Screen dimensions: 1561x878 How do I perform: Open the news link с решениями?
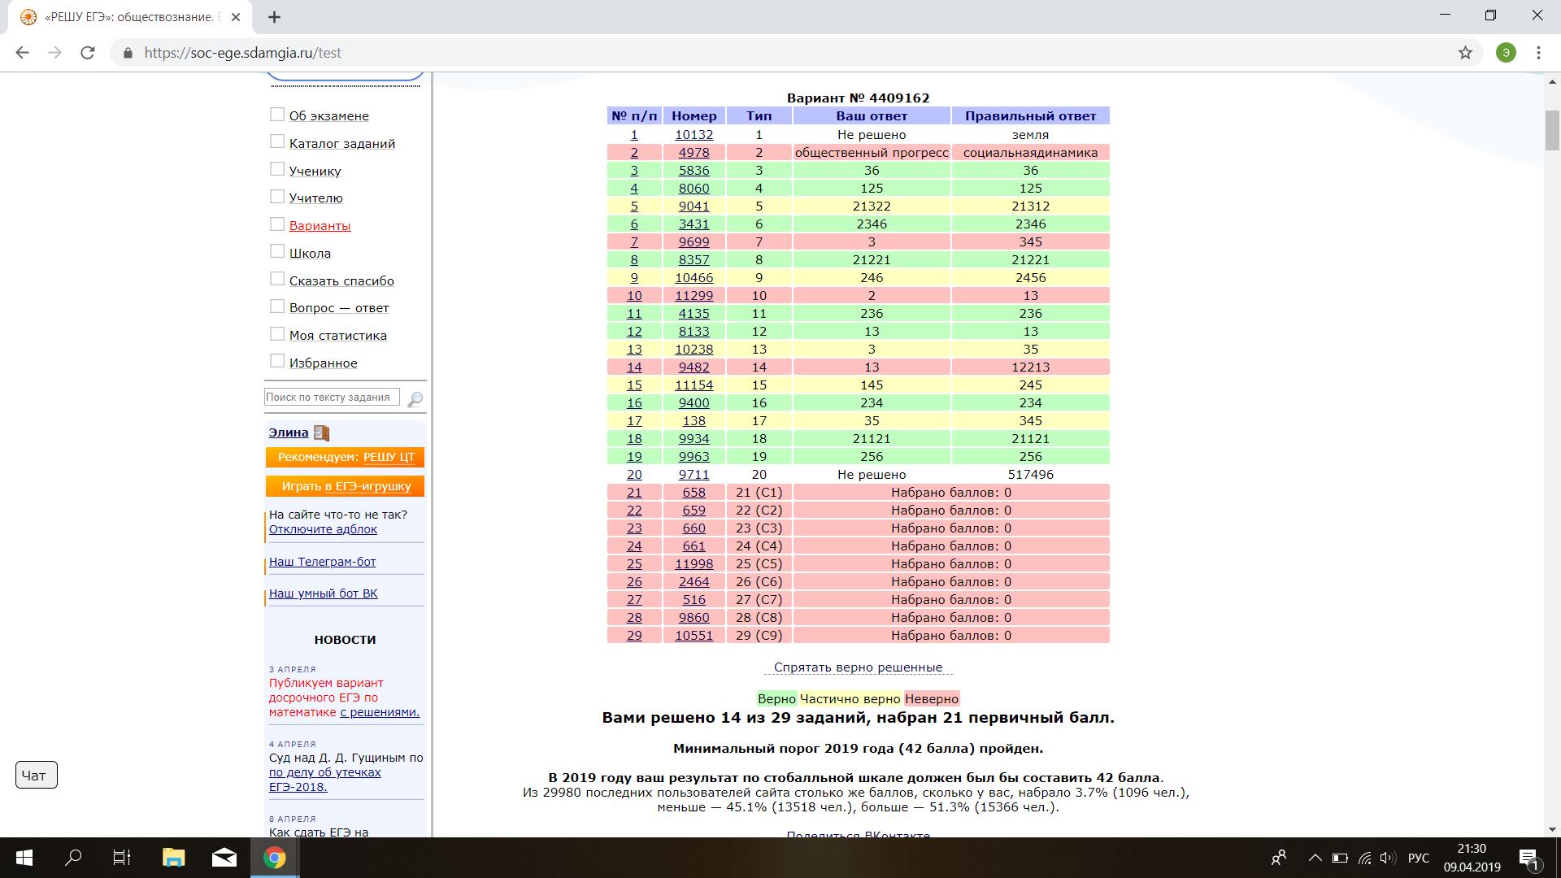click(x=380, y=712)
